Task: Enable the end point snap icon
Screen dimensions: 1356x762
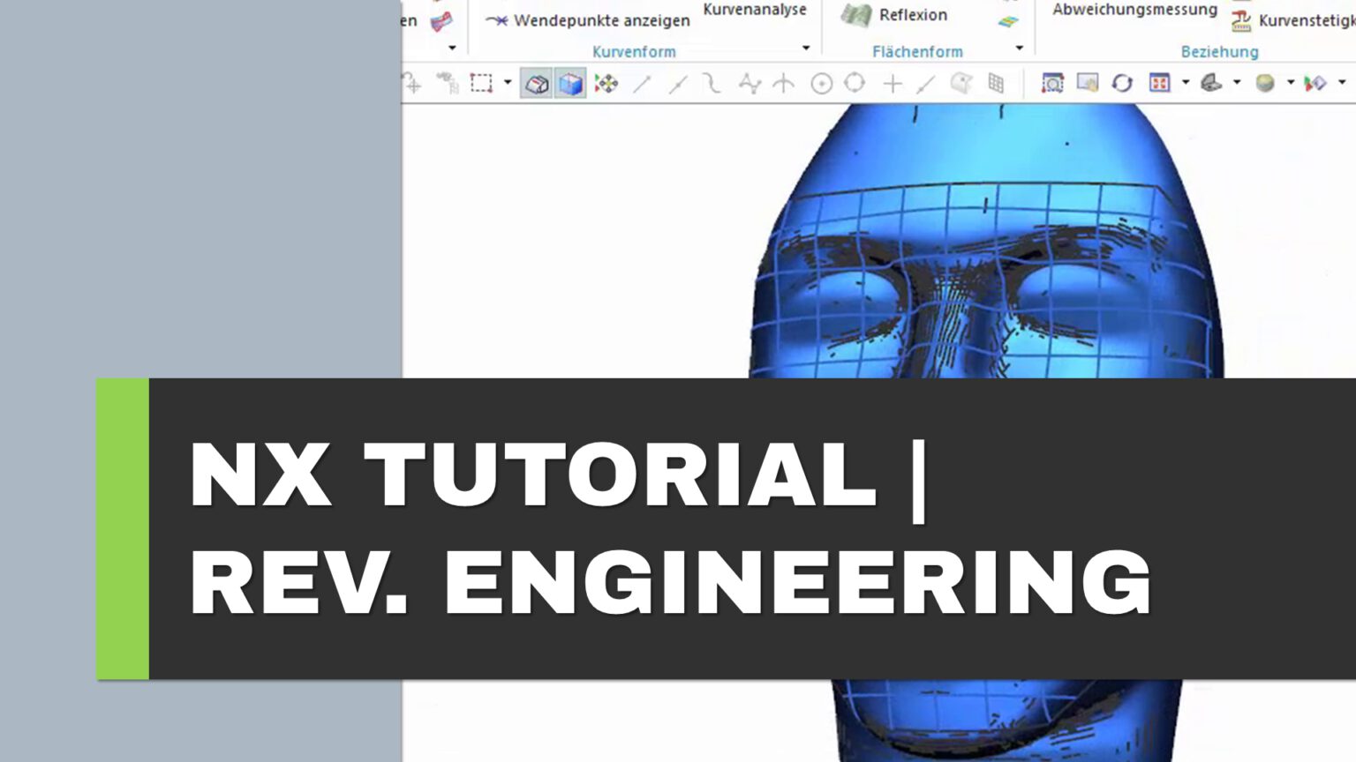Action: pyautogui.click(x=642, y=84)
